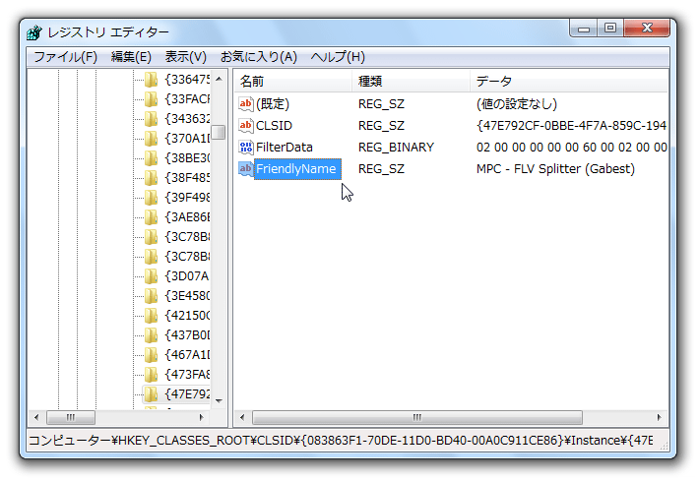Click the MPC - FLV Splitter (Gabest) data

click(x=555, y=169)
